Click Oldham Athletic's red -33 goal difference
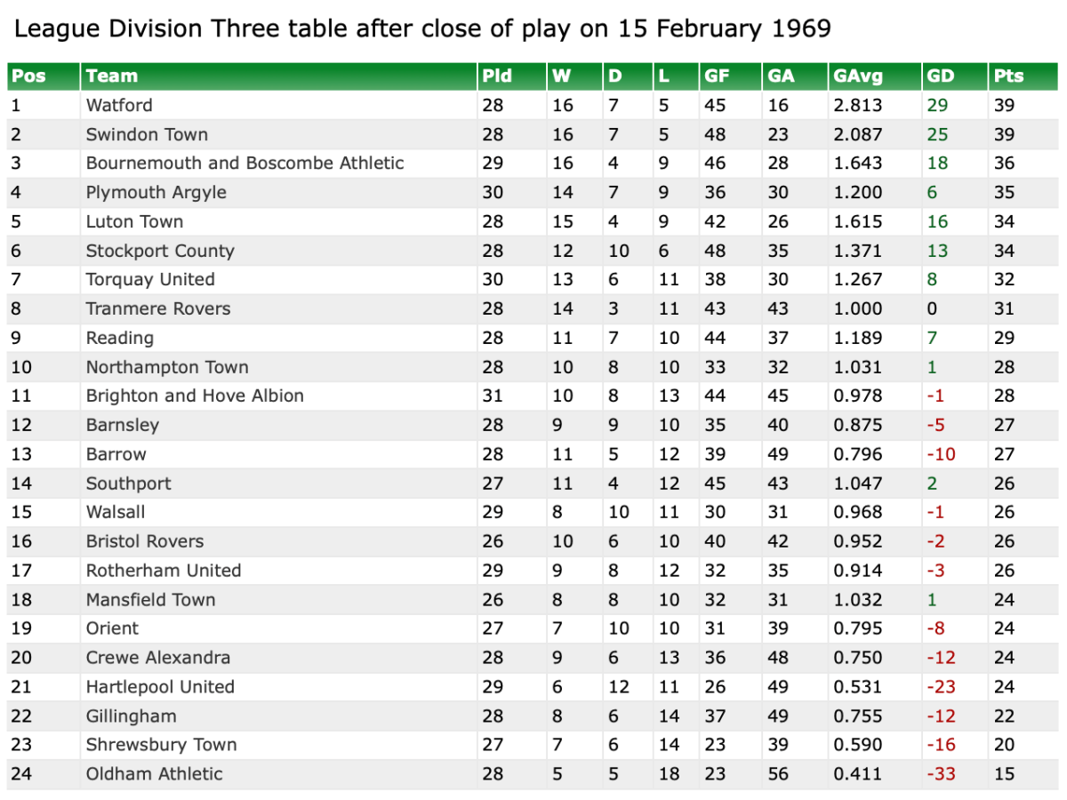This screenshot has width=1067, height=800. [x=941, y=774]
